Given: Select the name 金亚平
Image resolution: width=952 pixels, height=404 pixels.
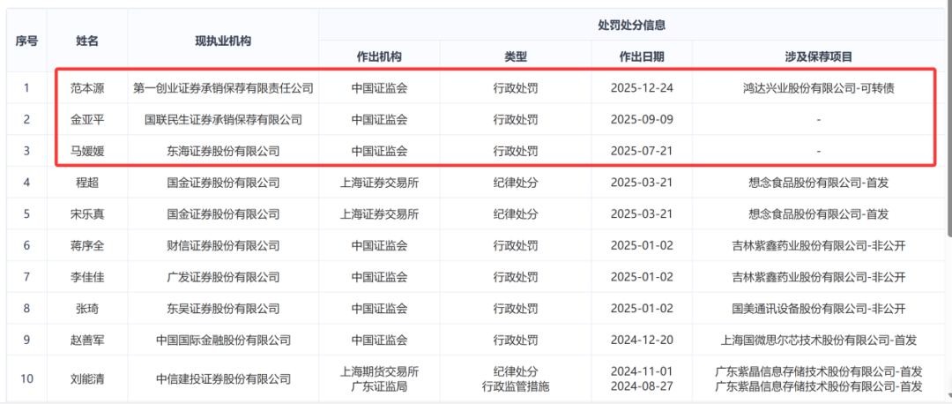Looking at the screenshot, I should point(86,120).
